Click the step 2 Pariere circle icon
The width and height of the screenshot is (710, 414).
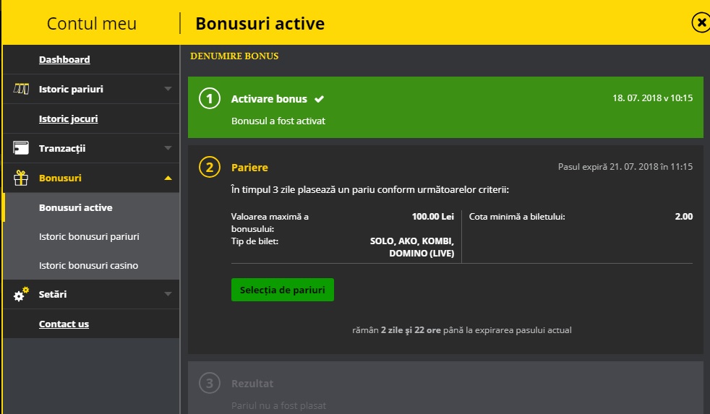(x=209, y=168)
